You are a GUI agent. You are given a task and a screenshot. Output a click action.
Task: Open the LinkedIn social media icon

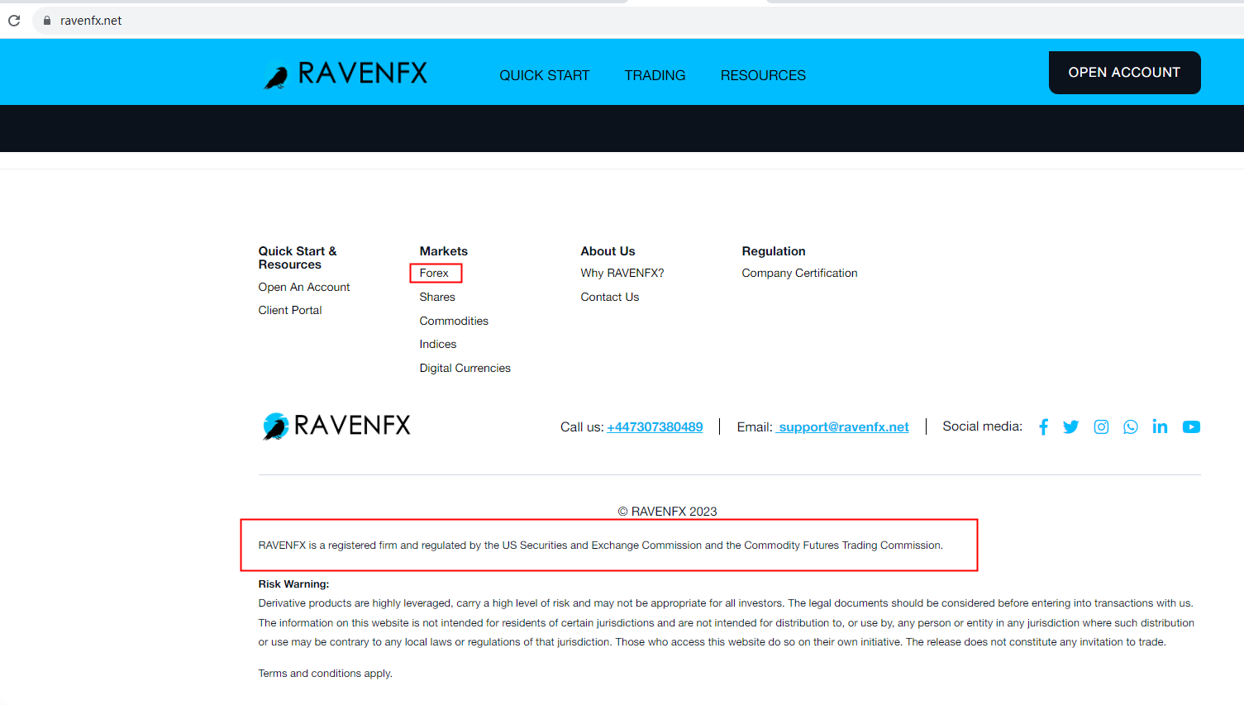pyautogui.click(x=1160, y=426)
